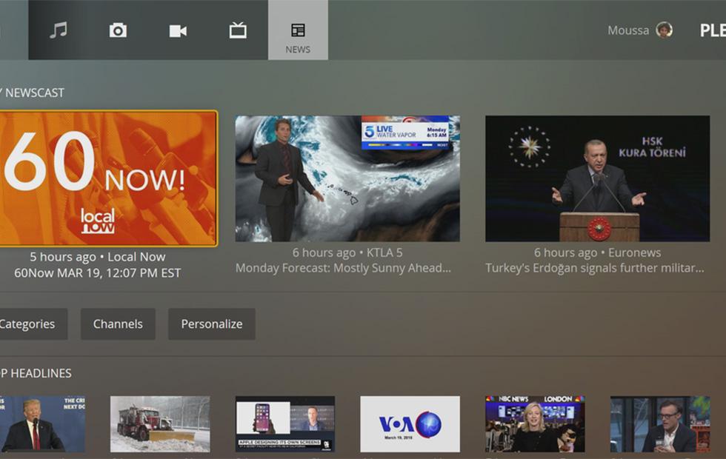726x459 pixels.
Task: Open the Videos camcorder icon
Action: pyautogui.click(x=178, y=31)
